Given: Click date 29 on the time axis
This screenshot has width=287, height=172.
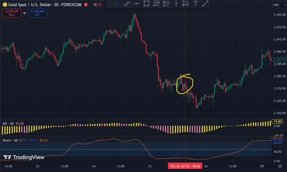Looking at the screenshot, I should (262, 166).
